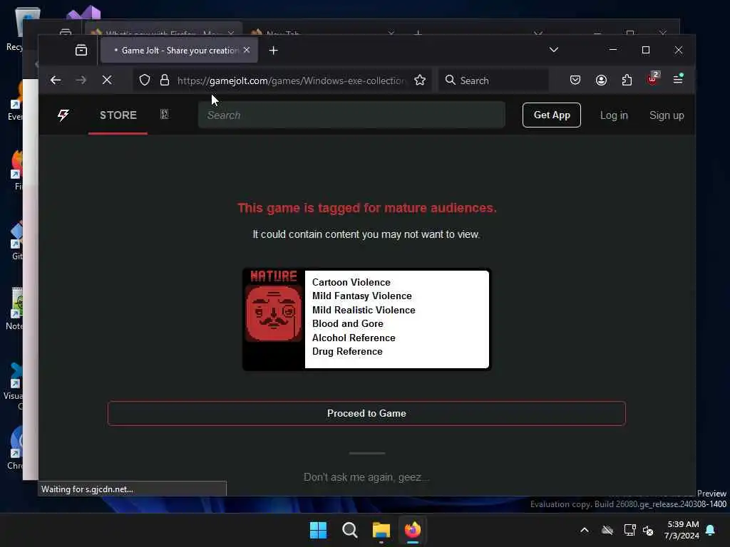This screenshot has width=730, height=547.
Task: Close the Game Jolt tab
Action: [247, 51]
